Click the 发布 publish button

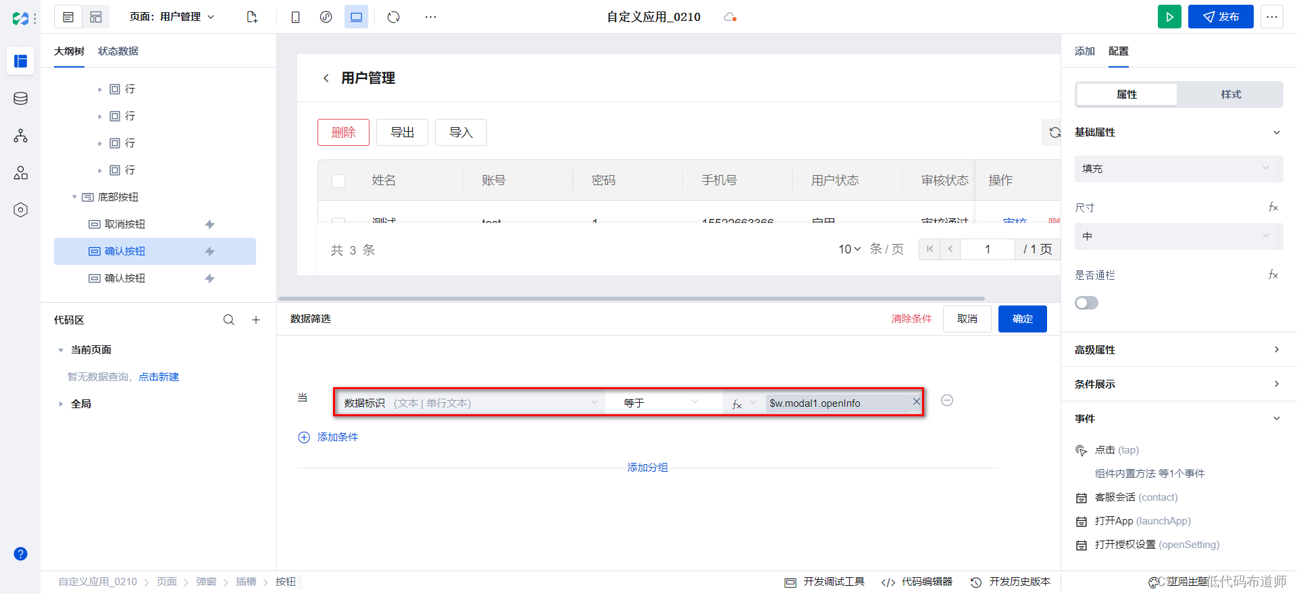pos(1221,17)
